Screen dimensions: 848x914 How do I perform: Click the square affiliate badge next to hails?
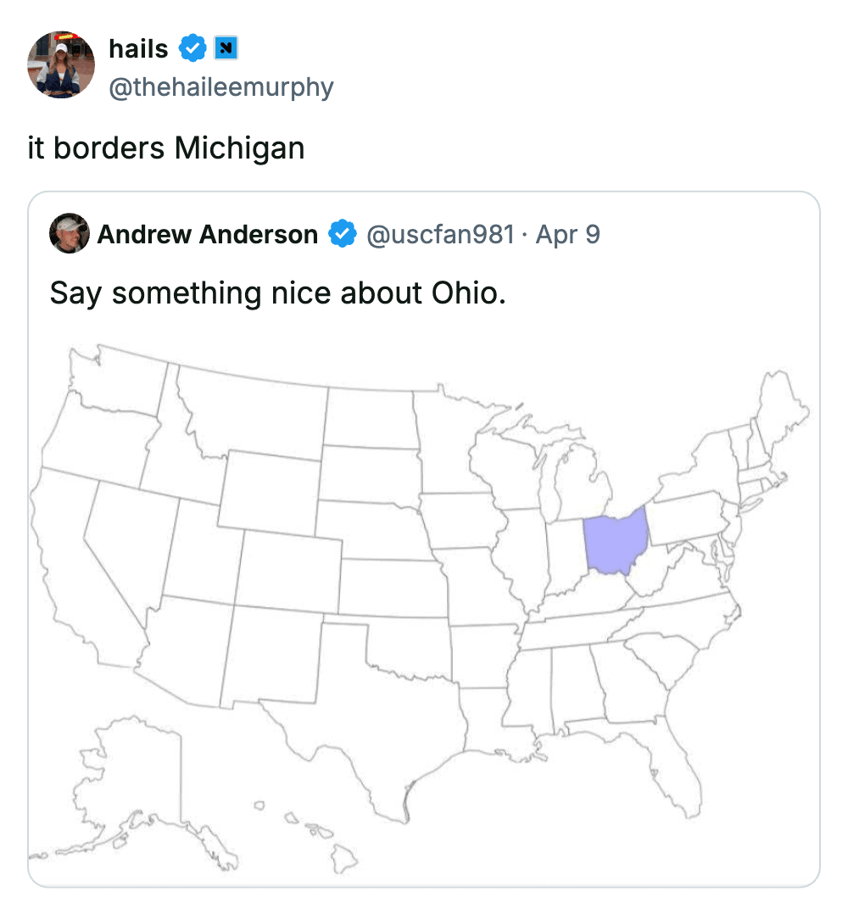click(225, 49)
